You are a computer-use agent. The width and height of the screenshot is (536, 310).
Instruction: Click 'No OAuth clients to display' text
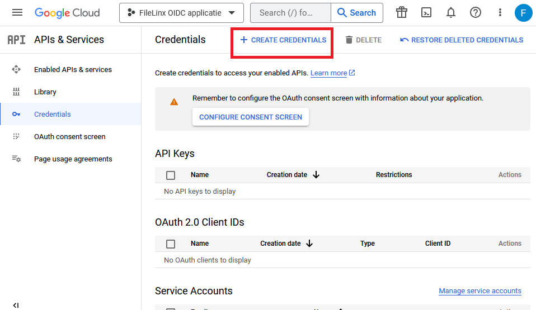point(207,260)
